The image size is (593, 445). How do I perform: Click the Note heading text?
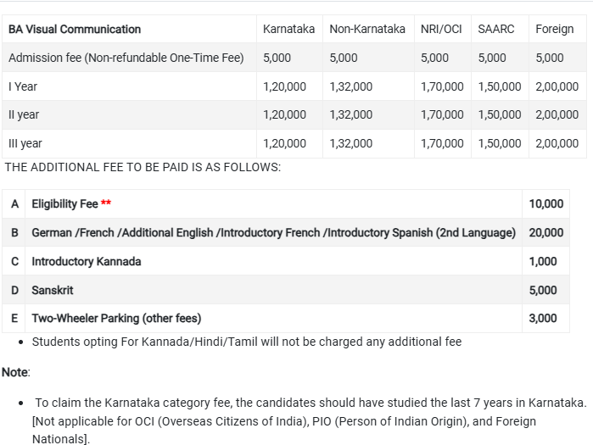[x=15, y=372]
